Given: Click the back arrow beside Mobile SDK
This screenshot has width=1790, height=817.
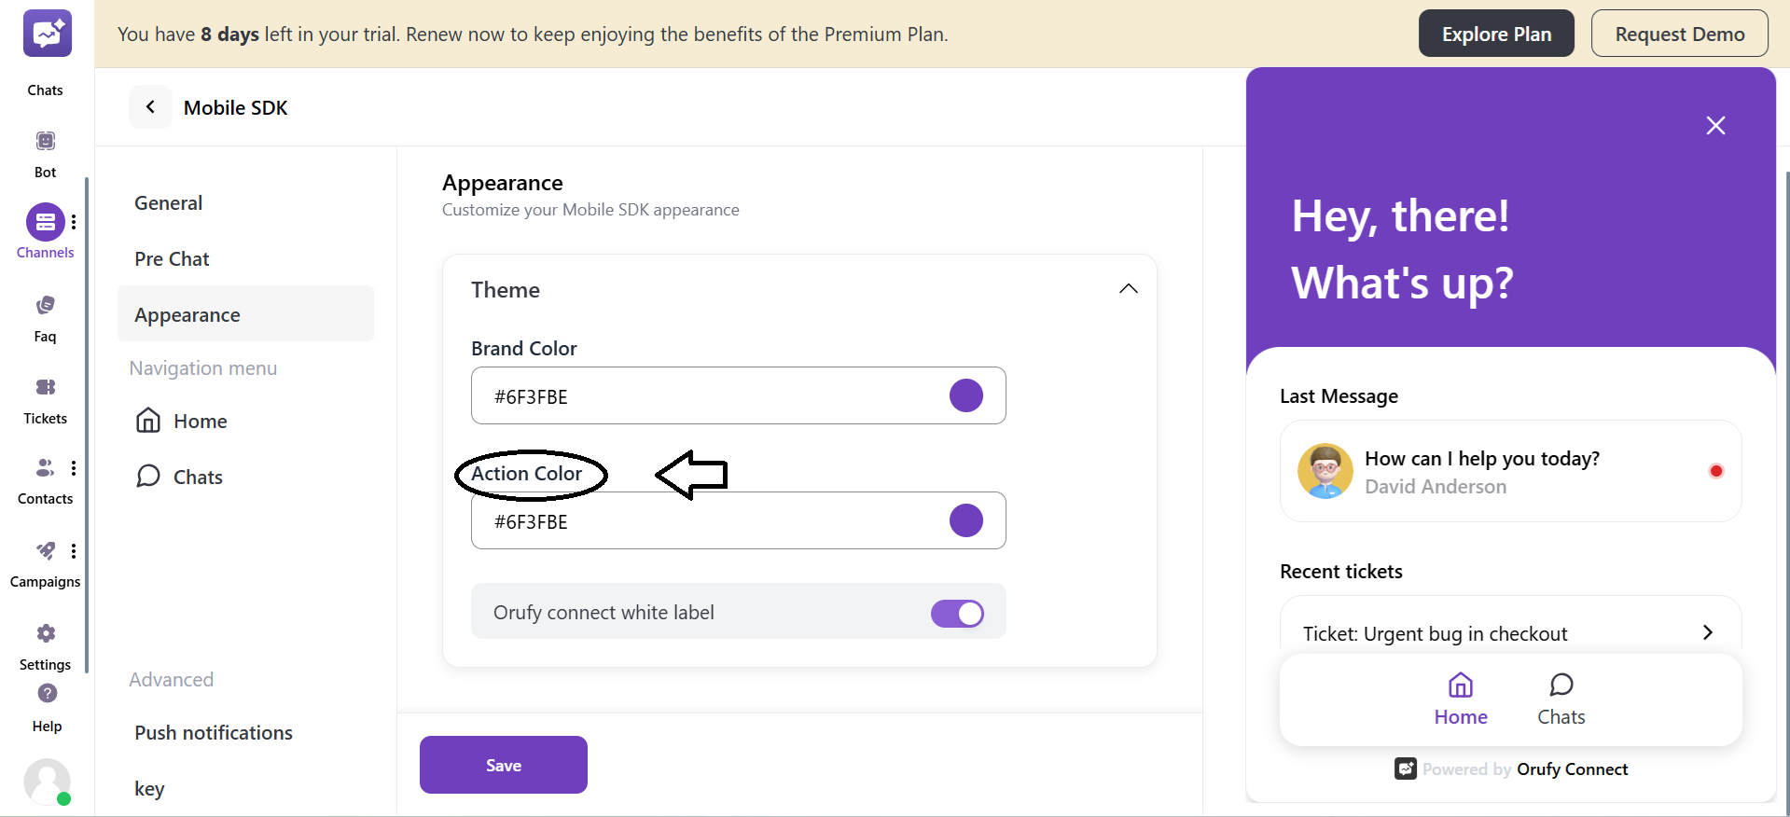Looking at the screenshot, I should [150, 107].
